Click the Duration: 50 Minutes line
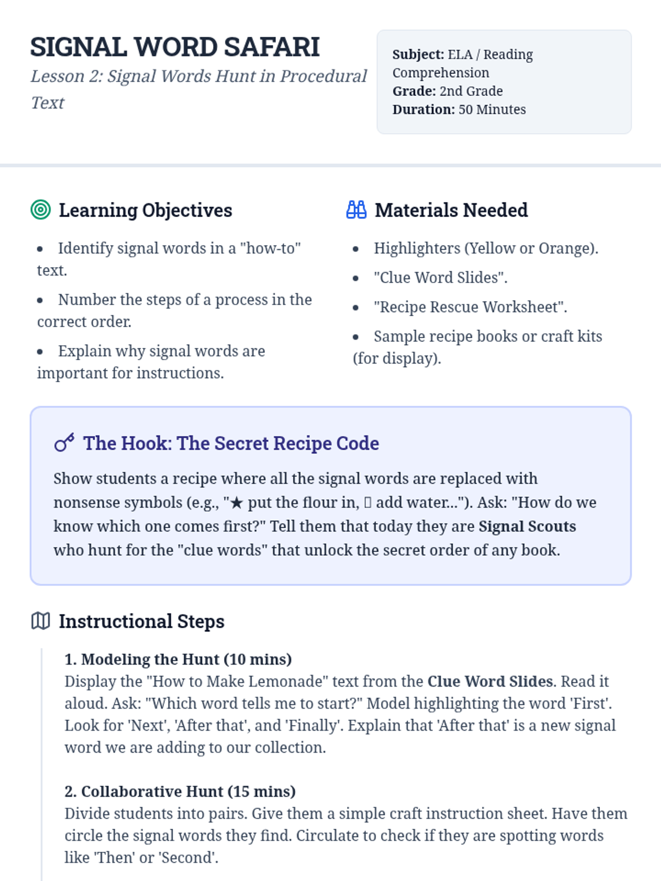This screenshot has height=881, width=661. point(459,109)
